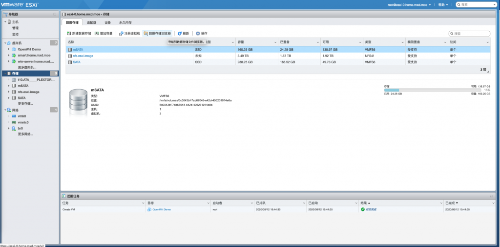
Task: Open the 帮助 help menu
Action: pos(443,5)
